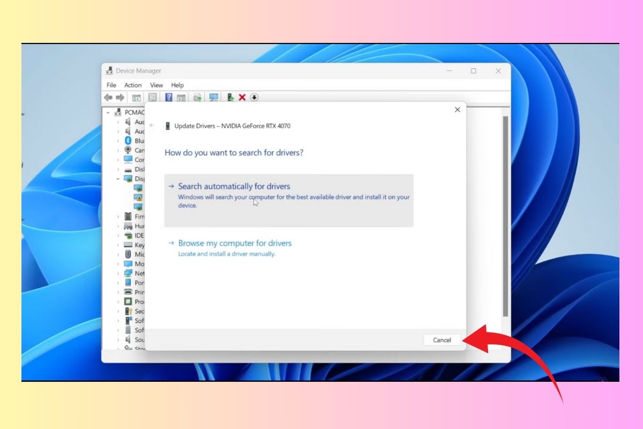
Task: Click the Device Manager vertical scrollbar
Action: pyautogui.click(x=505, y=216)
